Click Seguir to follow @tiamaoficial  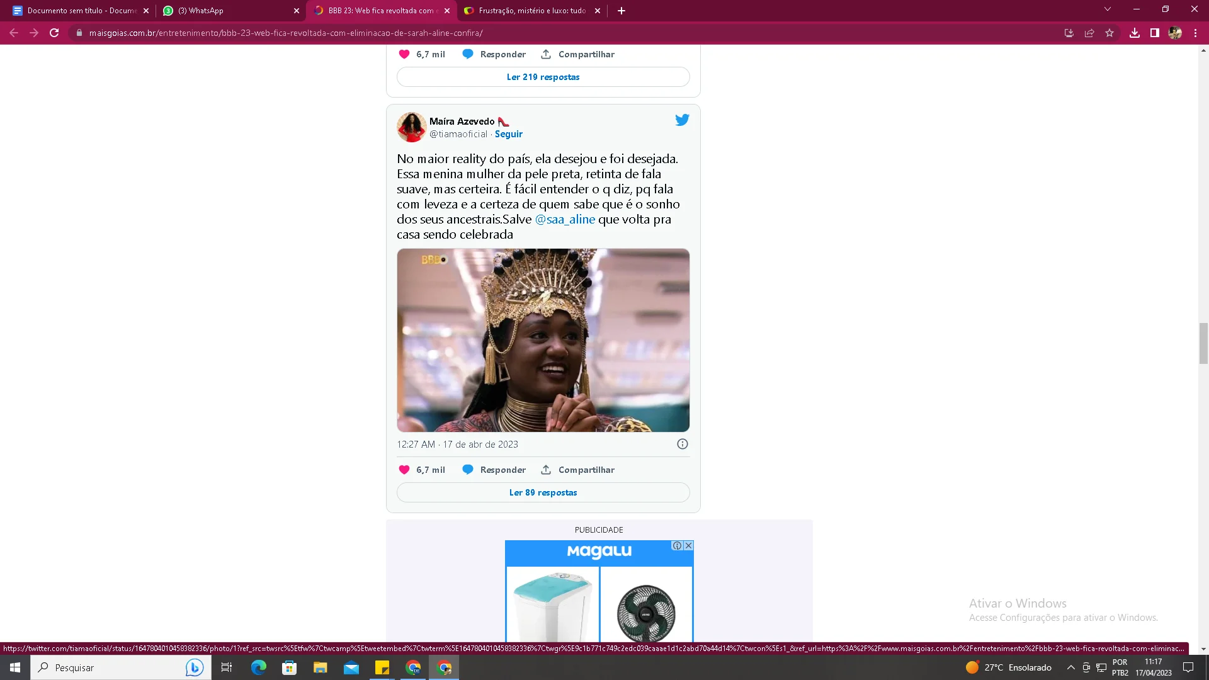point(509,134)
